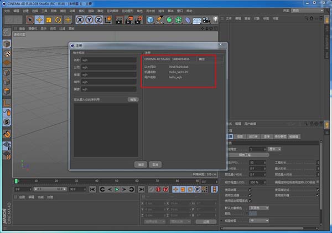Open the 用户数据 menu in attribute panel
This screenshot has width=332, height=233.
pos(250,124)
